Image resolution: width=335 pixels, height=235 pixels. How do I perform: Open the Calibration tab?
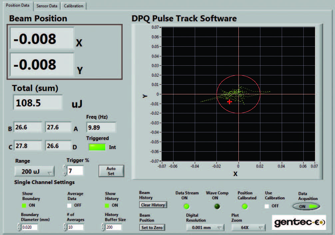click(74, 6)
